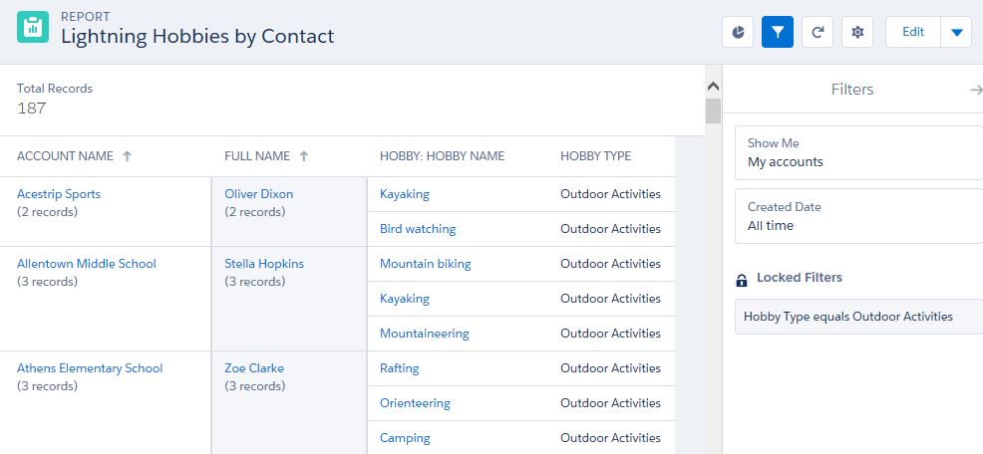Sort by Account Name arrow
This screenshot has height=454, width=983.
[x=127, y=156]
